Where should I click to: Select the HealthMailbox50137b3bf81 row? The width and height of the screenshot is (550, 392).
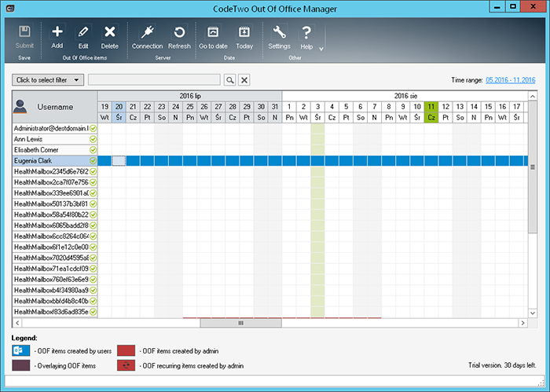[x=55, y=204]
